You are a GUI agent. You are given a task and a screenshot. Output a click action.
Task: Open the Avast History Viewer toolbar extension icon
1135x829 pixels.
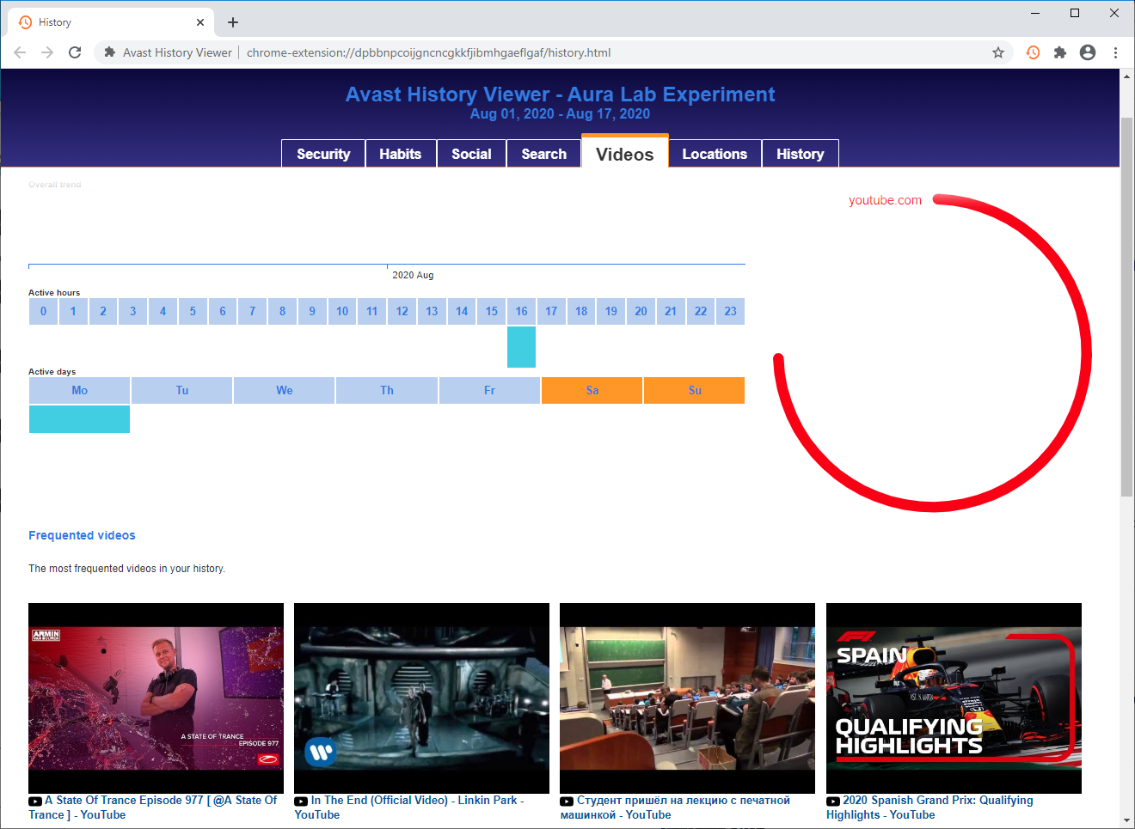(x=1033, y=52)
